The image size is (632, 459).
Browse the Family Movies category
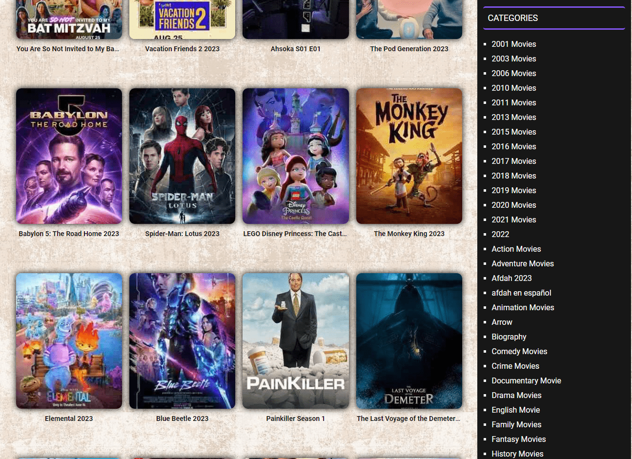pos(516,424)
